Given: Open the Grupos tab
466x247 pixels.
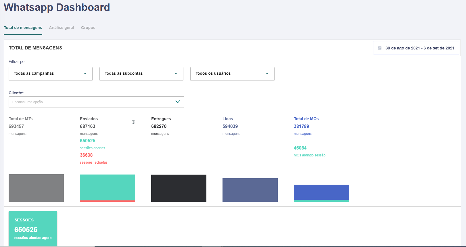Looking at the screenshot, I should 88,28.
